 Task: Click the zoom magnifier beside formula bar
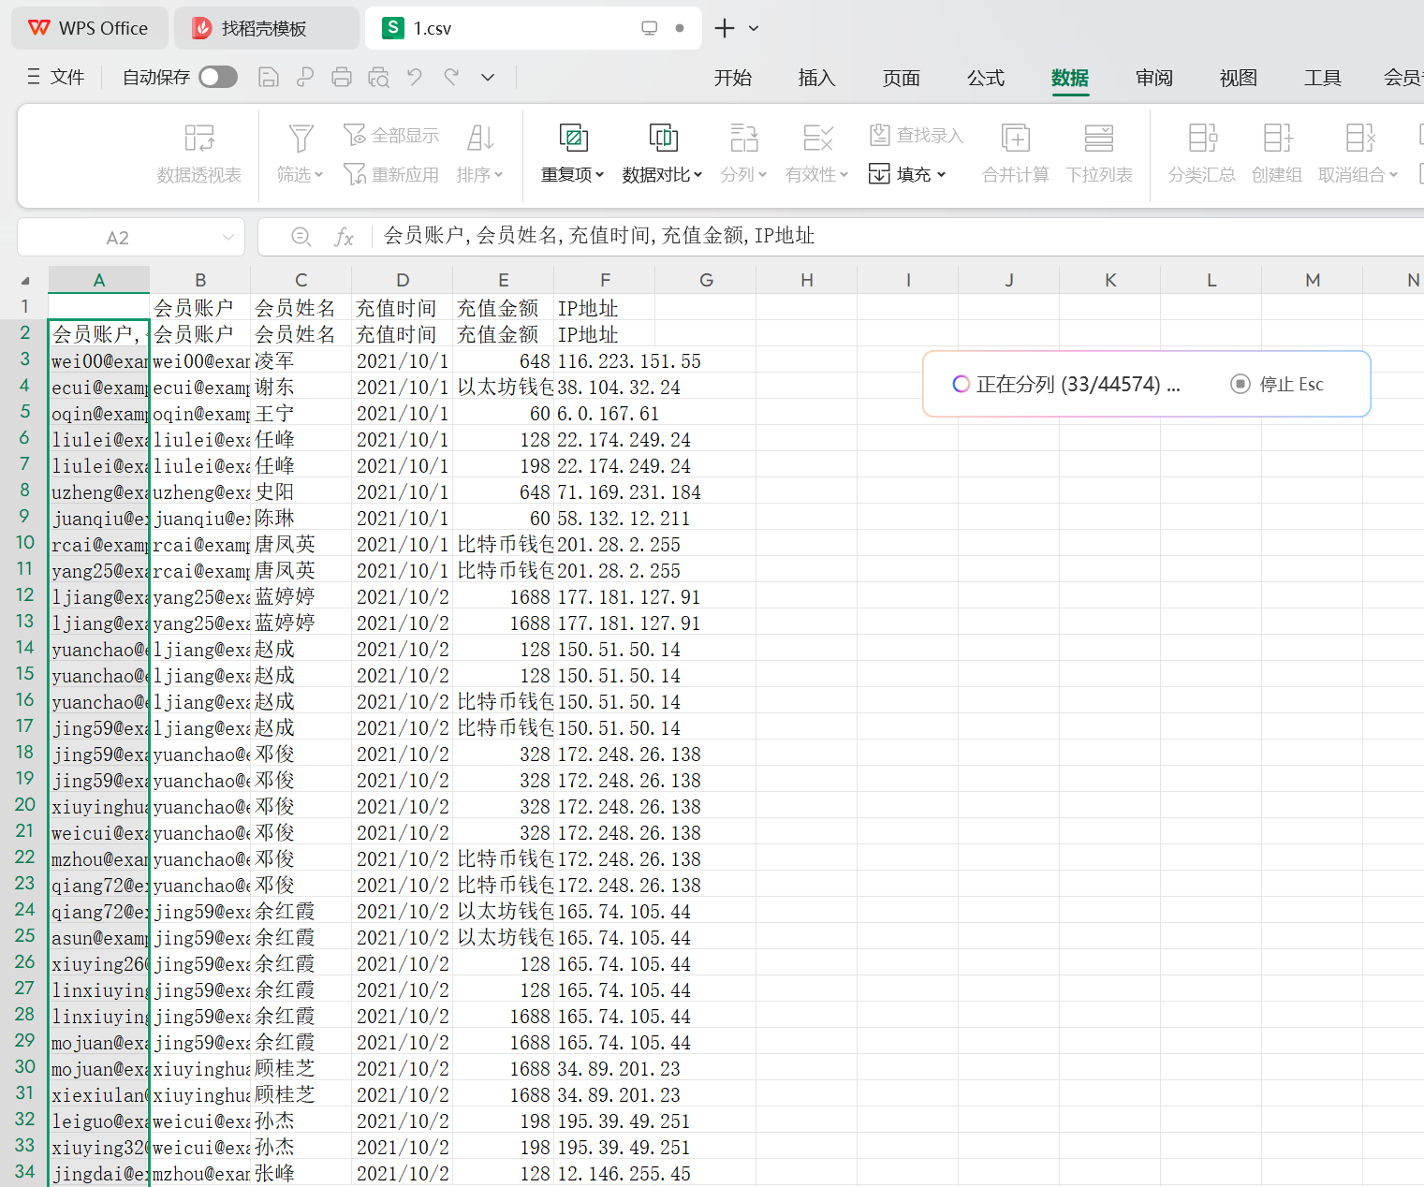[301, 238]
